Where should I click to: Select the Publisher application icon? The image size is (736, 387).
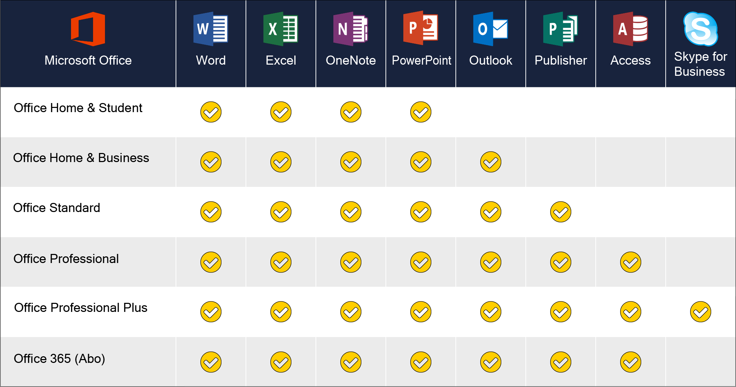[x=560, y=29]
